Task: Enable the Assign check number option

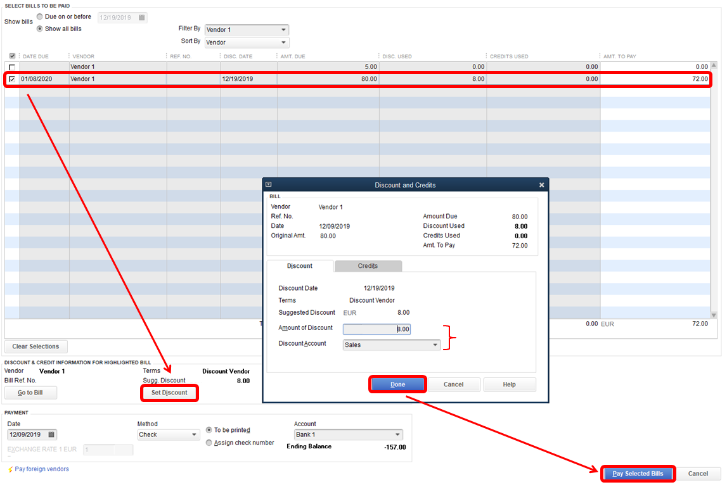Action: [209, 443]
